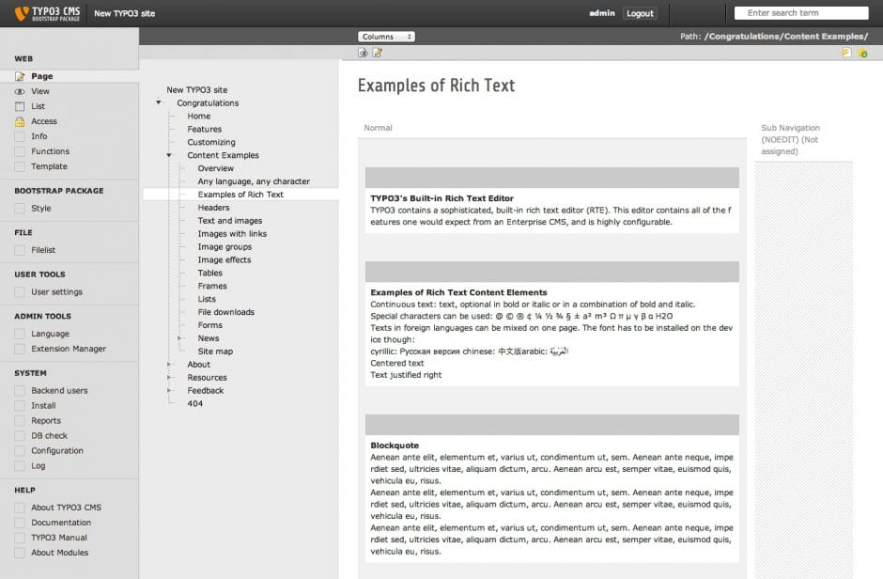Viewport: 883px width, 579px height.
Task: Expand the News tree node
Action: (179, 338)
